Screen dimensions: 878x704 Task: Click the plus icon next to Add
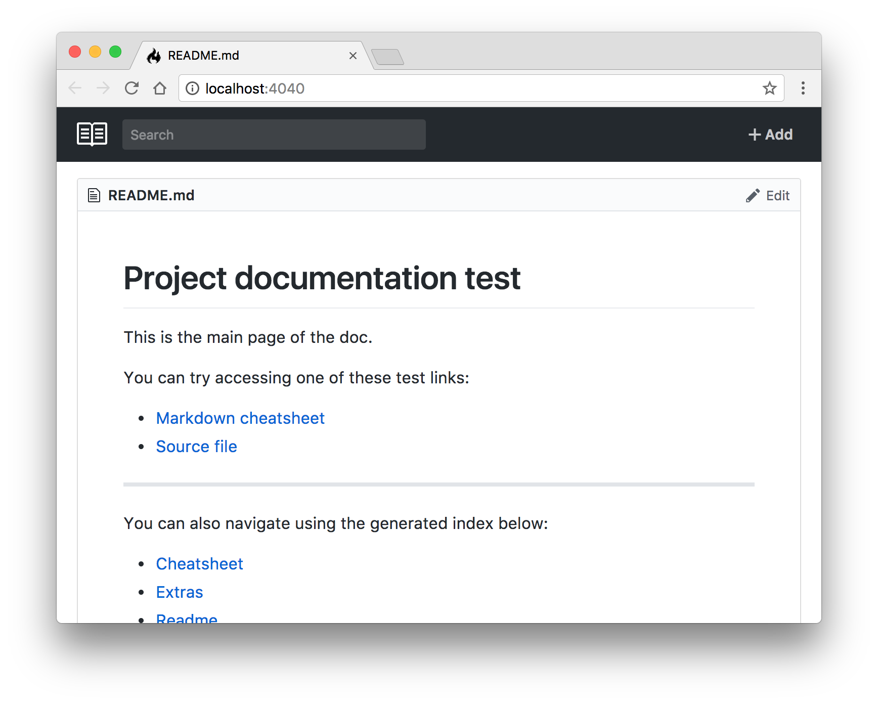[x=754, y=135]
